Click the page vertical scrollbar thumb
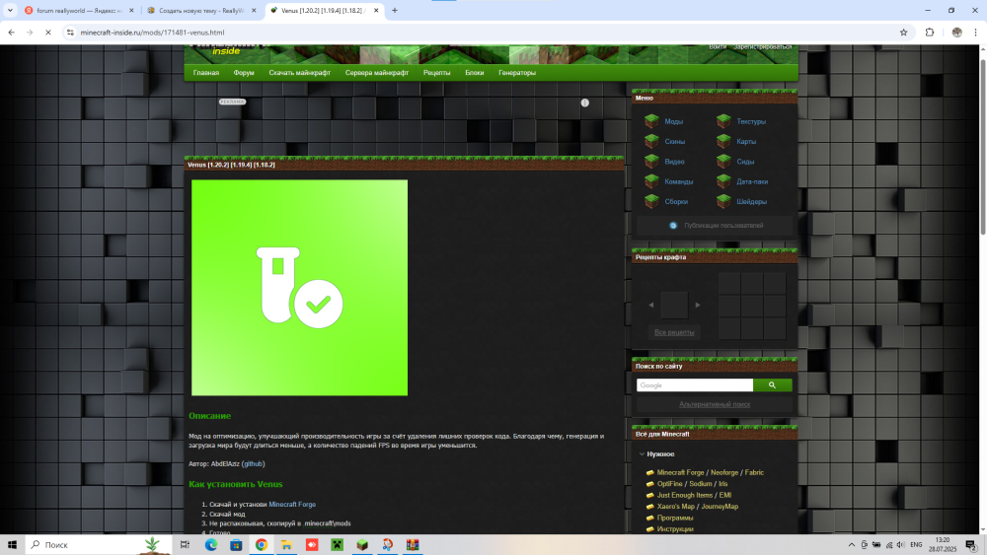Viewport: 987px width, 555px height. [x=983, y=149]
